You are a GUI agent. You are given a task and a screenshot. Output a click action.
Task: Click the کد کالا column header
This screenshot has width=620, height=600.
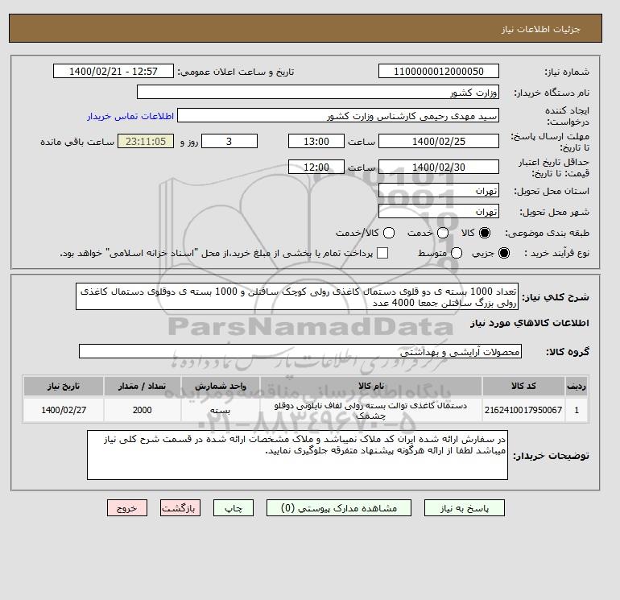click(x=523, y=386)
